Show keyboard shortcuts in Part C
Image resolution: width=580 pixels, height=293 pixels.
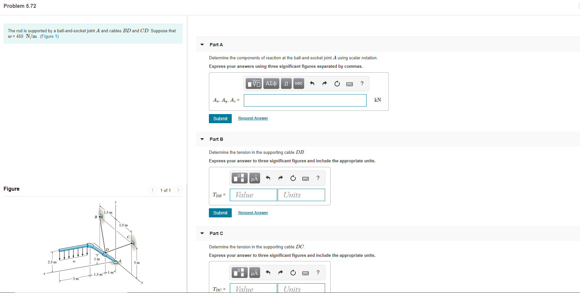306,273
